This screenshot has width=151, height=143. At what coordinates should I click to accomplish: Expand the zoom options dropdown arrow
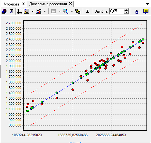(72, 11)
